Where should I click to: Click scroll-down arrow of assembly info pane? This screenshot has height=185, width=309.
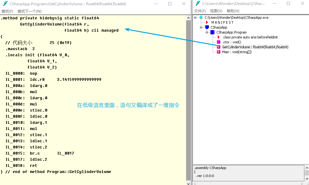[307, 179]
